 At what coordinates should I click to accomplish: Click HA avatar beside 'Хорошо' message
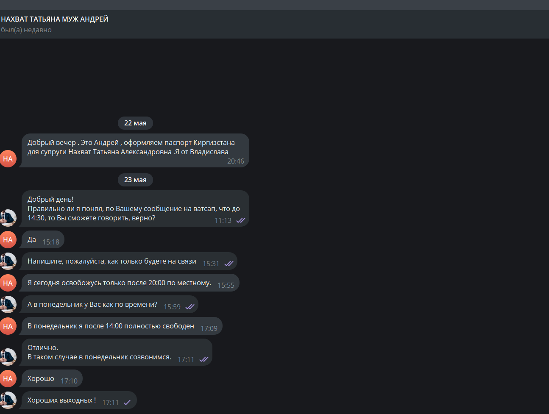coord(8,379)
